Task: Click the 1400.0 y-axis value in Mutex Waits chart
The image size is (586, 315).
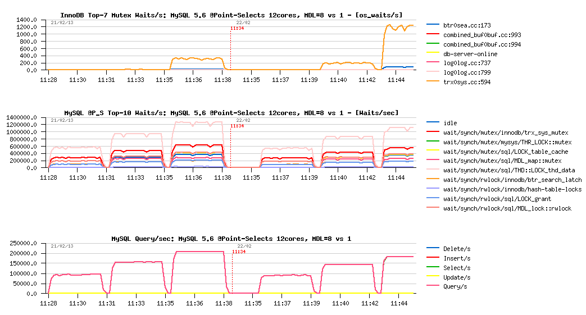Action: click(x=26, y=20)
